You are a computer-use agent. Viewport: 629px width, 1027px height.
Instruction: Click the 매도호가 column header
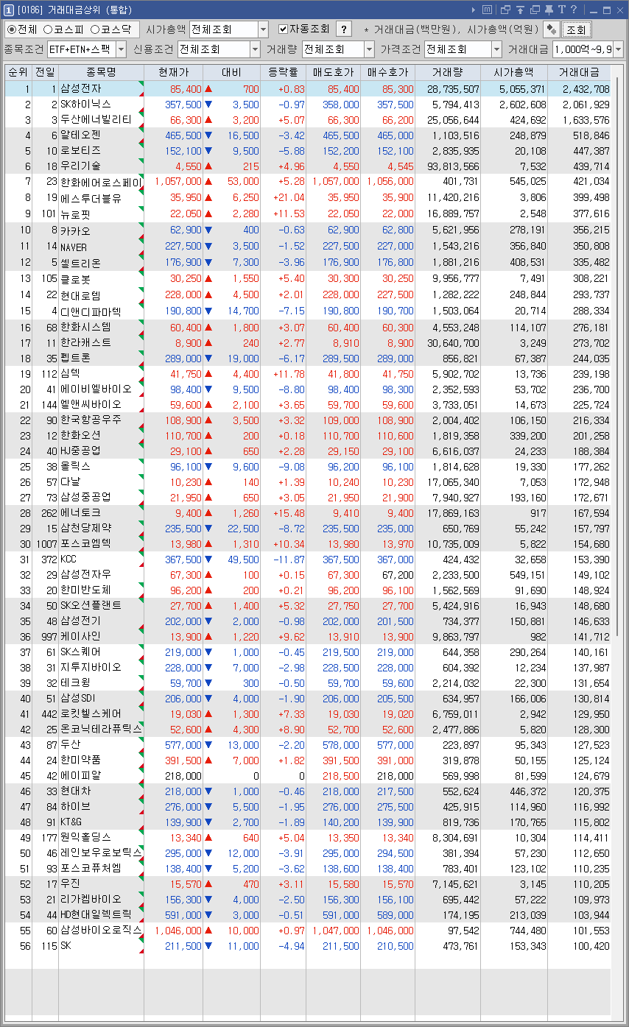point(333,73)
